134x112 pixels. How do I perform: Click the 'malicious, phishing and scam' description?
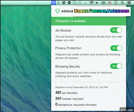click(x=84, y=74)
